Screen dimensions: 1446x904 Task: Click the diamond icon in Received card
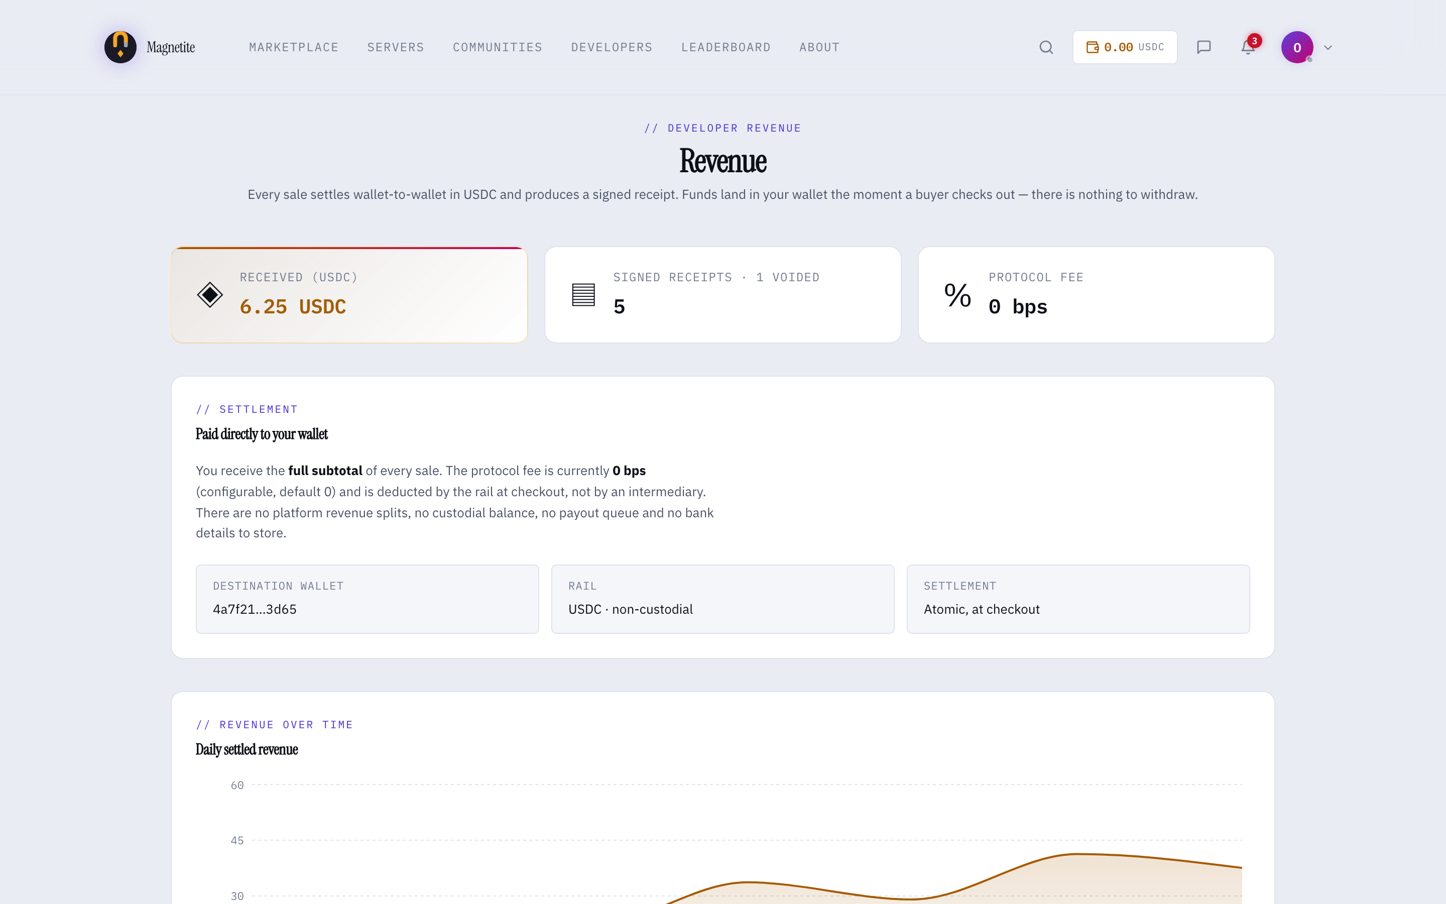pos(210,295)
